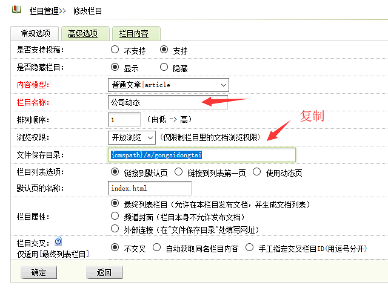The height and width of the screenshot is (288, 388).
Task: Click the 栏目名称 input field
Action: [167, 102]
